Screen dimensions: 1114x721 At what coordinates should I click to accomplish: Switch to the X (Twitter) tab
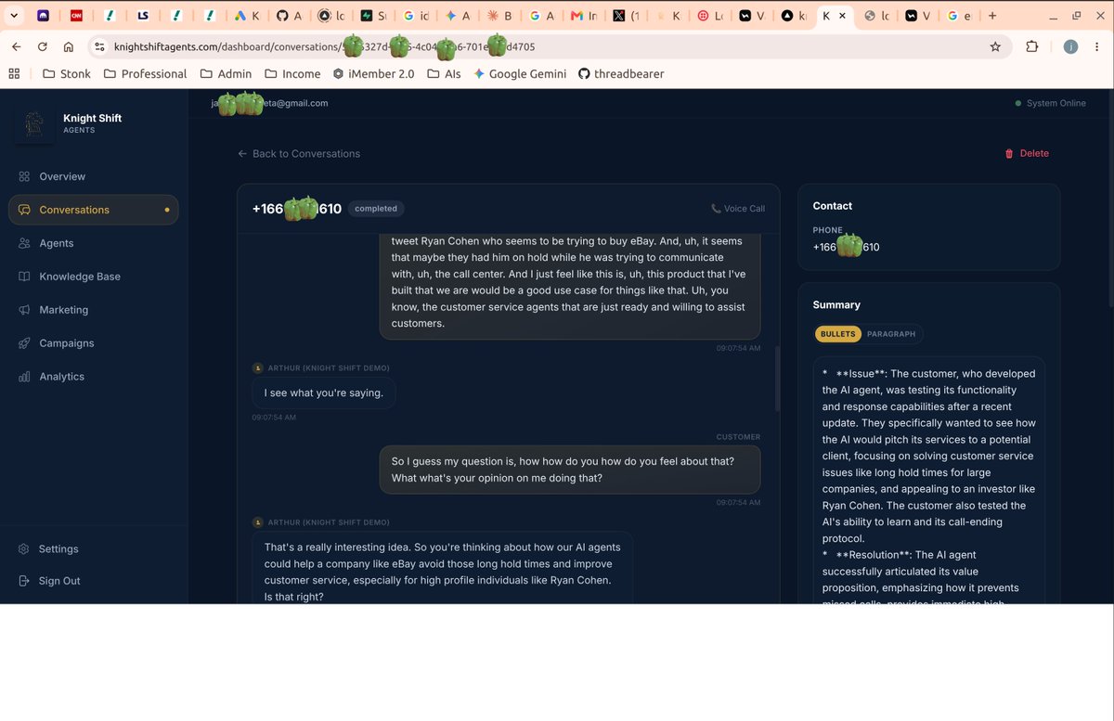(626, 16)
